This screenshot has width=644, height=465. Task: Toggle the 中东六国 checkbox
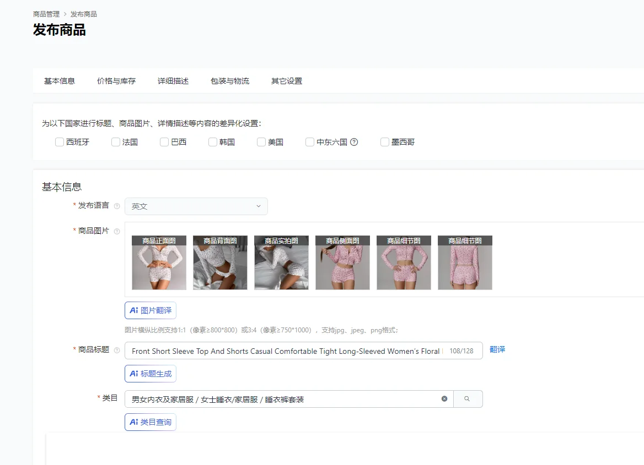click(x=310, y=142)
